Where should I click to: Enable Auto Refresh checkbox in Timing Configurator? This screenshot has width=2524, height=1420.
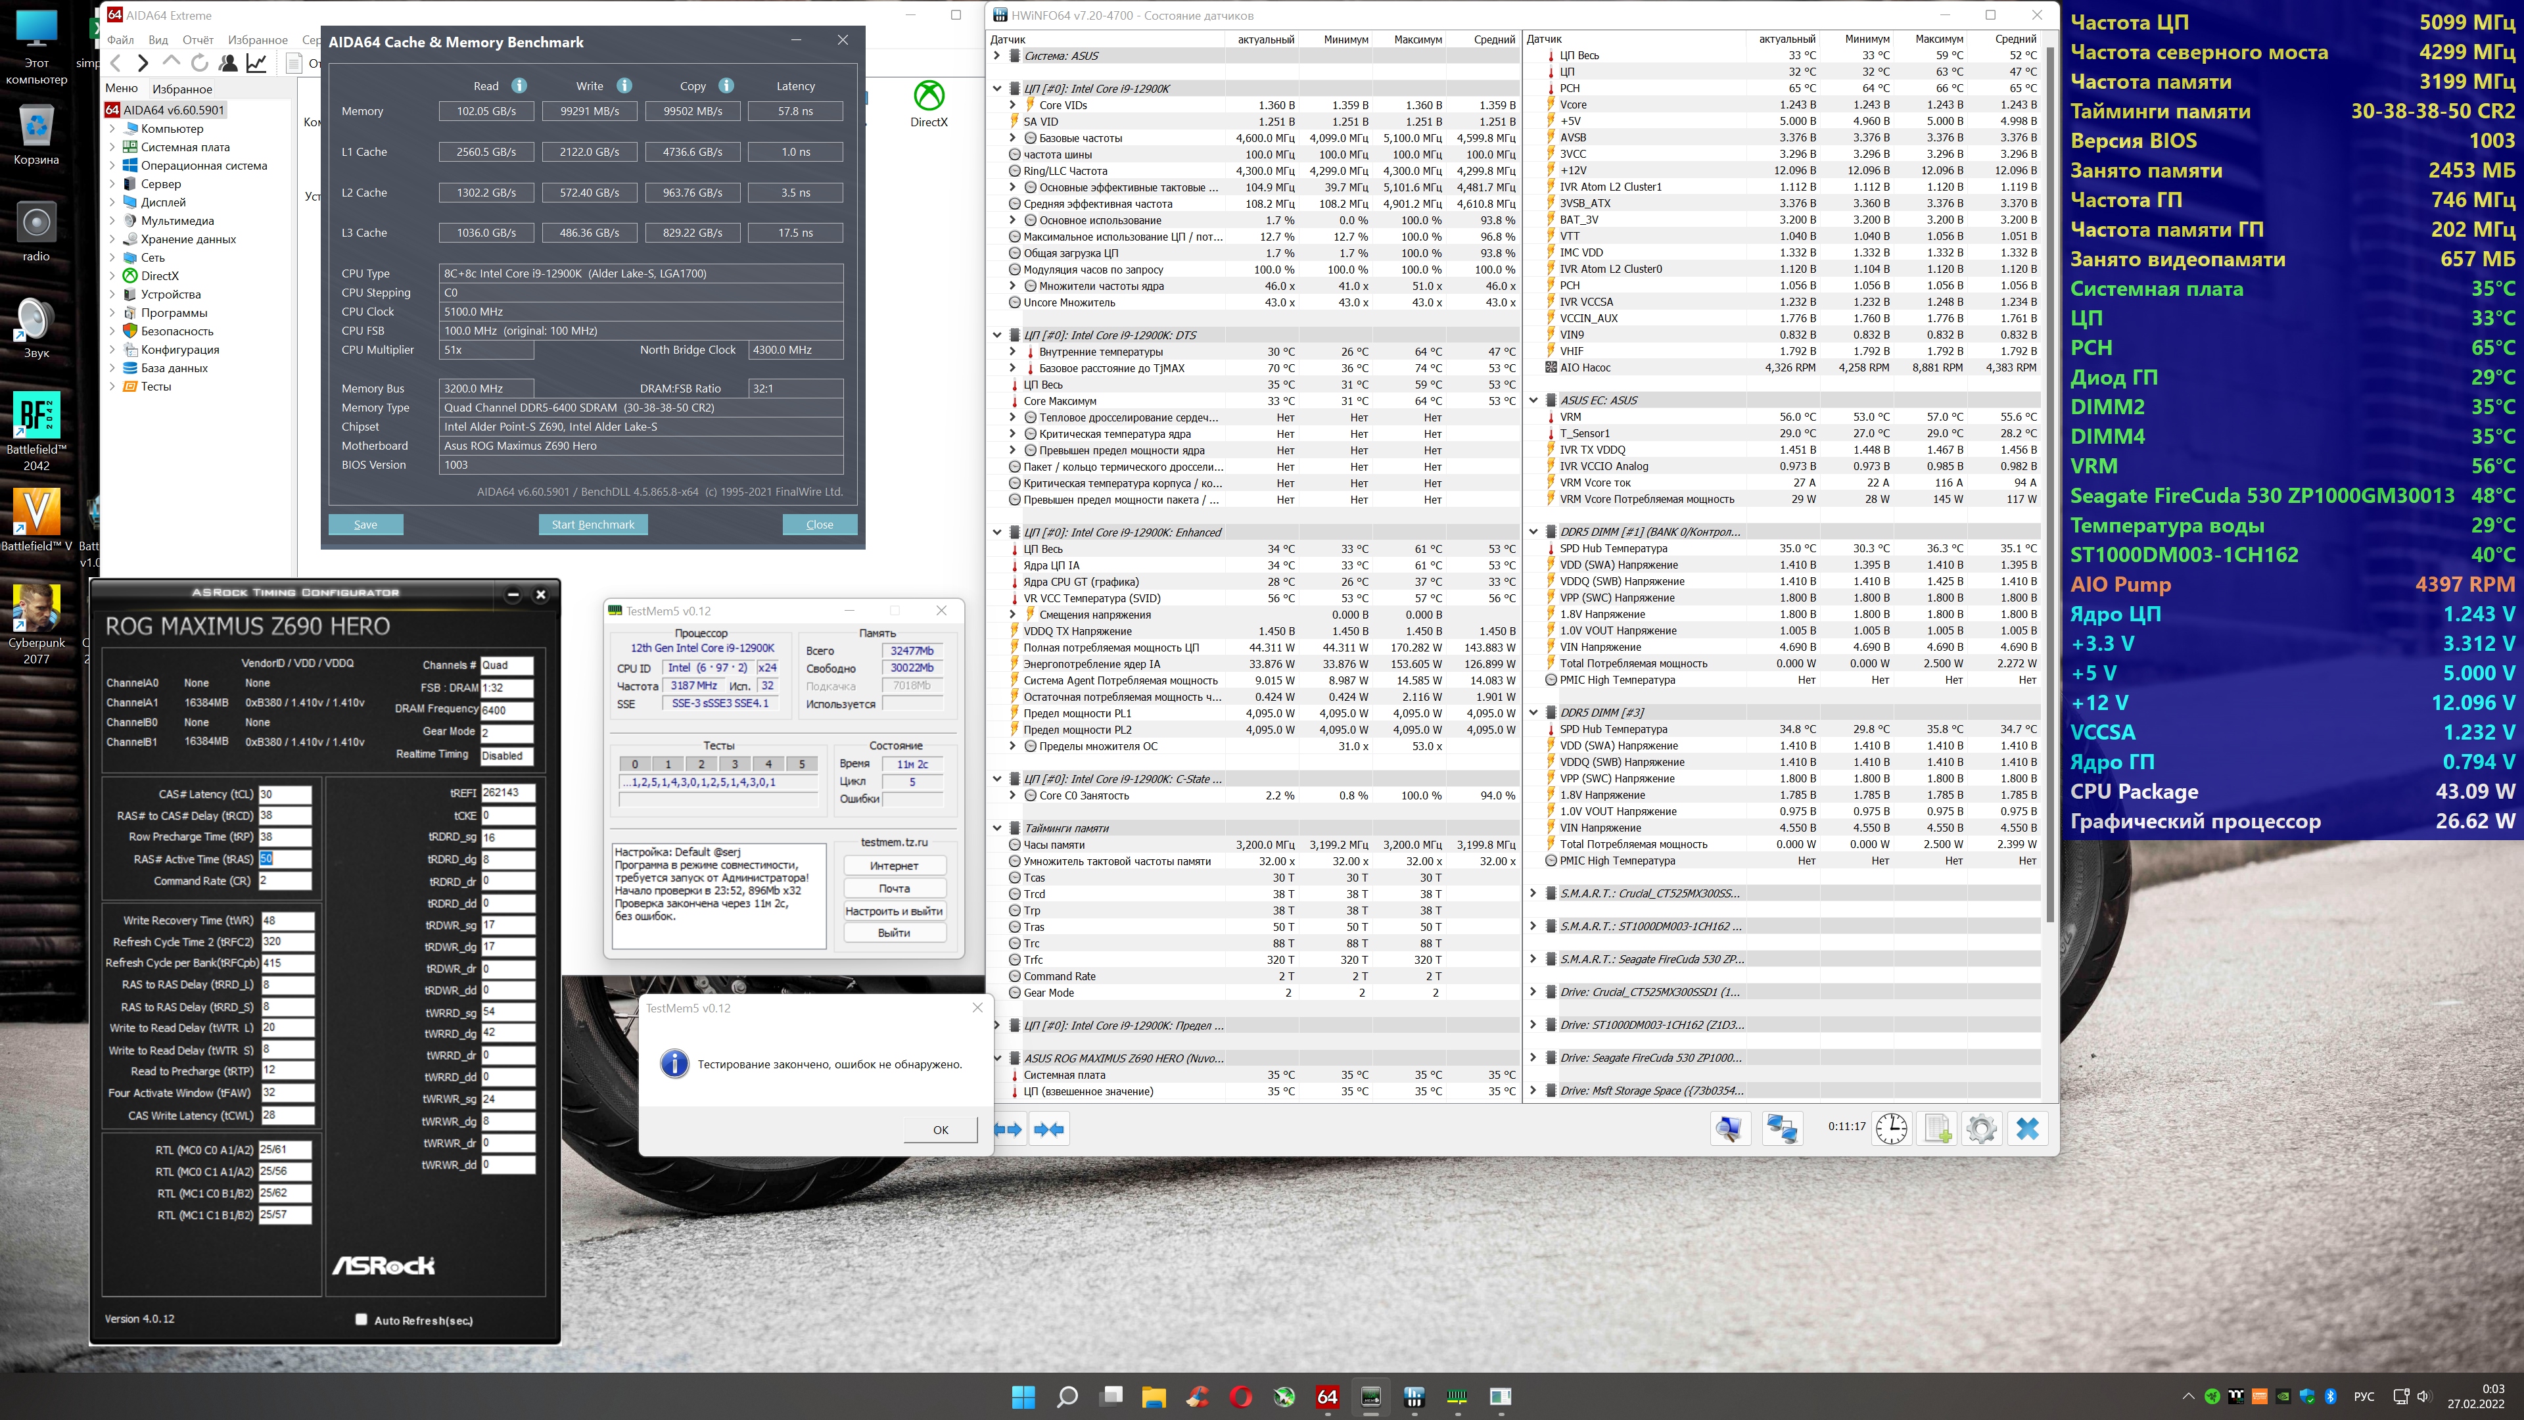362,1319
